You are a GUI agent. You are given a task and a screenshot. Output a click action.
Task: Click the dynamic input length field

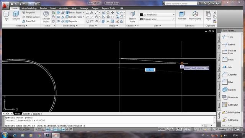click(150, 70)
